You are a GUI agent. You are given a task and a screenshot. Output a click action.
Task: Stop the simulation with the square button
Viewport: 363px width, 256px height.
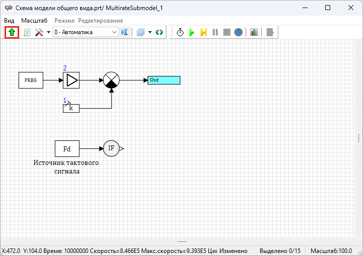pos(227,32)
